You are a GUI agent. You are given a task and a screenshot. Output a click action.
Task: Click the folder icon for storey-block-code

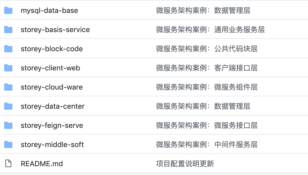[x=8, y=49]
